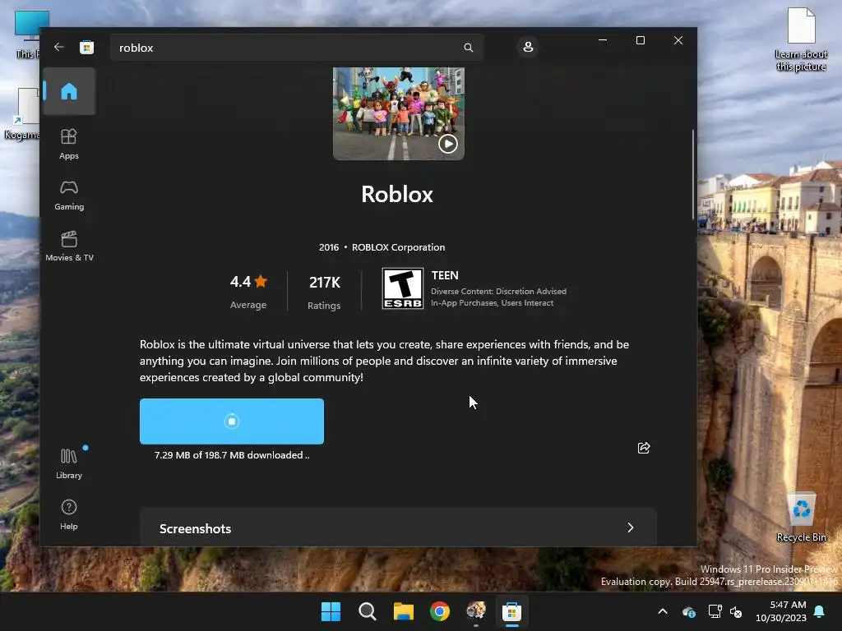Open Movies & TV section in sidebar

[x=69, y=246]
